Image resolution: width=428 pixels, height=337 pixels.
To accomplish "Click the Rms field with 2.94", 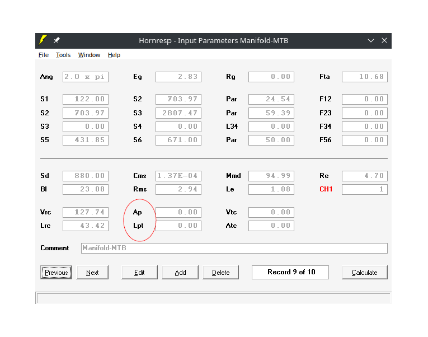I will pos(178,190).
